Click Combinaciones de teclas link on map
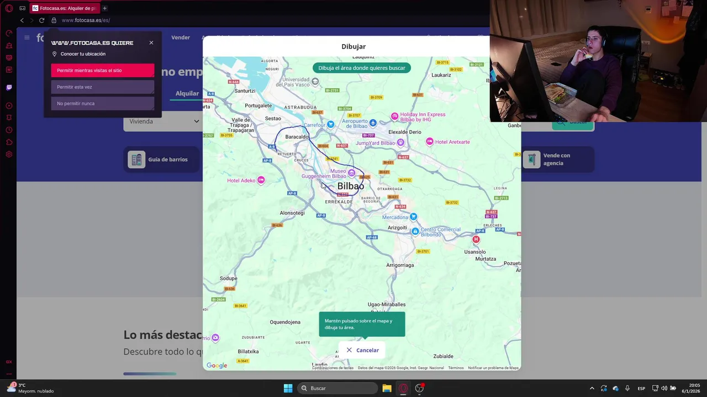The height and width of the screenshot is (397, 707). [x=333, y=368]
